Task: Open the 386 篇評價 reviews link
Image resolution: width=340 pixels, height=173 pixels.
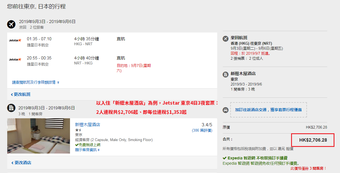Action: (202, 130)
